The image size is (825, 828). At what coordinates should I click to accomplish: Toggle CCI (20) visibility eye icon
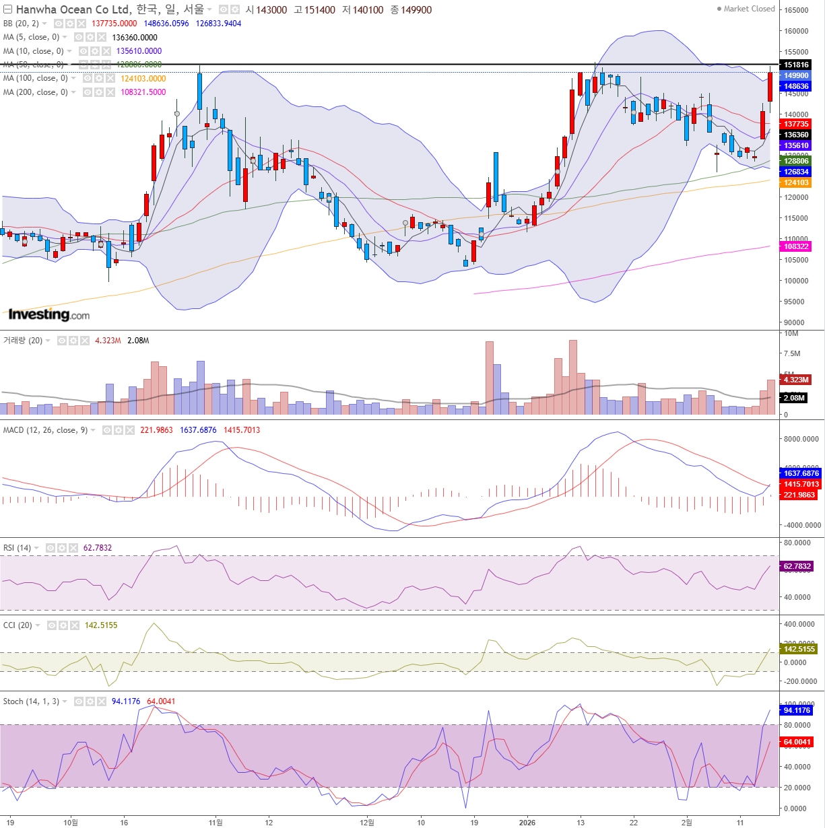tap(52, 625)
